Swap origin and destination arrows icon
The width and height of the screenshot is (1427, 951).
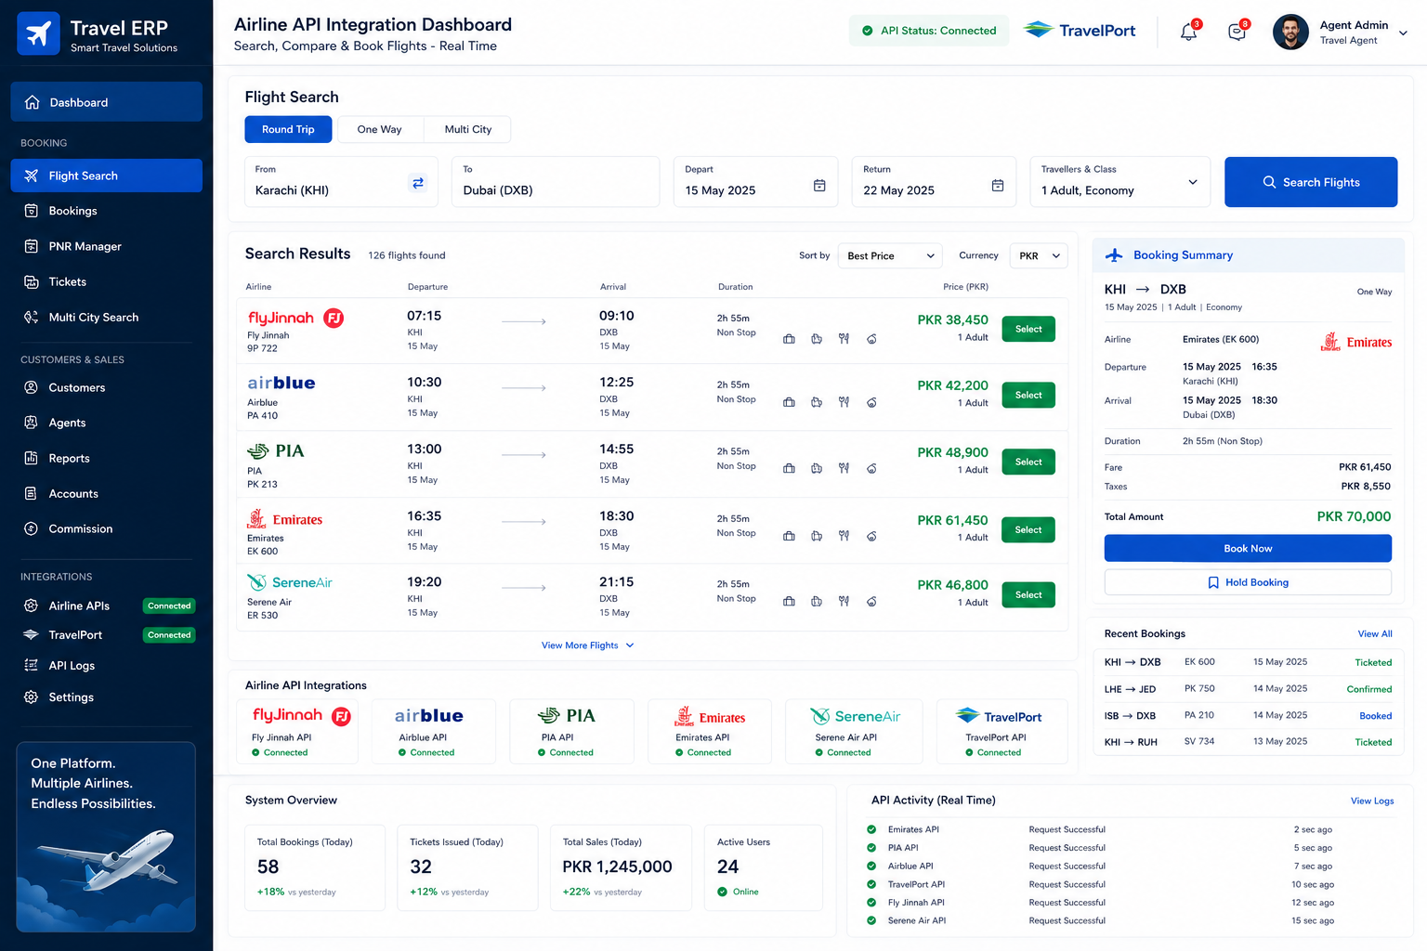pyautogui.click(x=418, y=183)
